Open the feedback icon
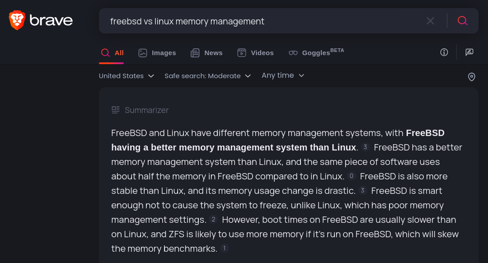This screenshot has width=488, height=263. tap(469, 52)
